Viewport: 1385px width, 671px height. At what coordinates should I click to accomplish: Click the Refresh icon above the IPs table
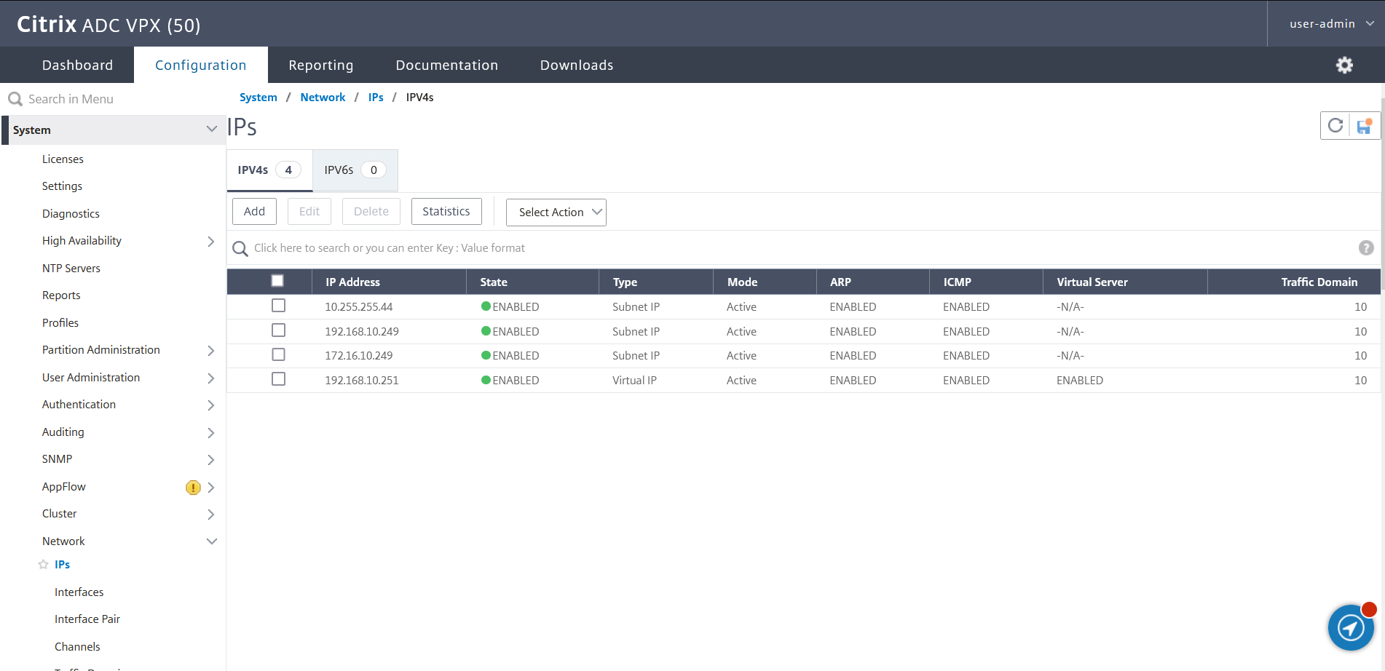tap(1335, 125)
